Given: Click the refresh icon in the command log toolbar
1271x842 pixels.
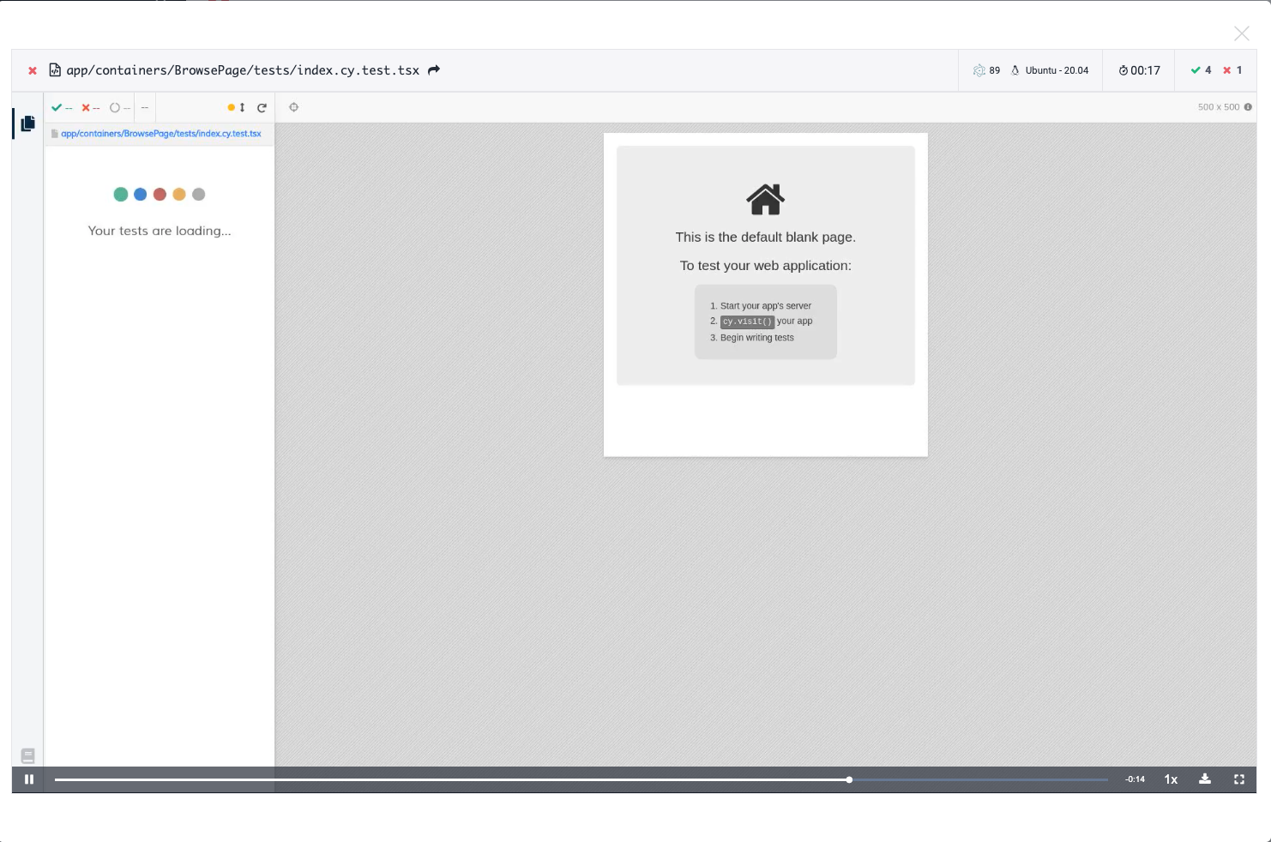Looking at the screenshot, I should (x=262, y=107).
